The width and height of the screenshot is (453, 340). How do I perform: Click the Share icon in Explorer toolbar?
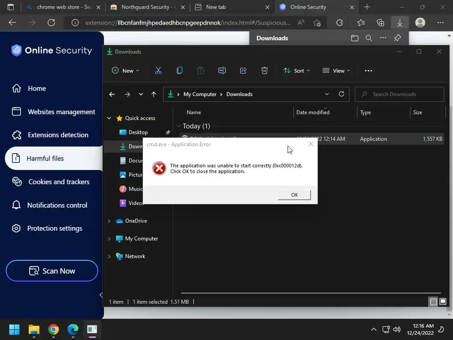(x=243, y=70)
